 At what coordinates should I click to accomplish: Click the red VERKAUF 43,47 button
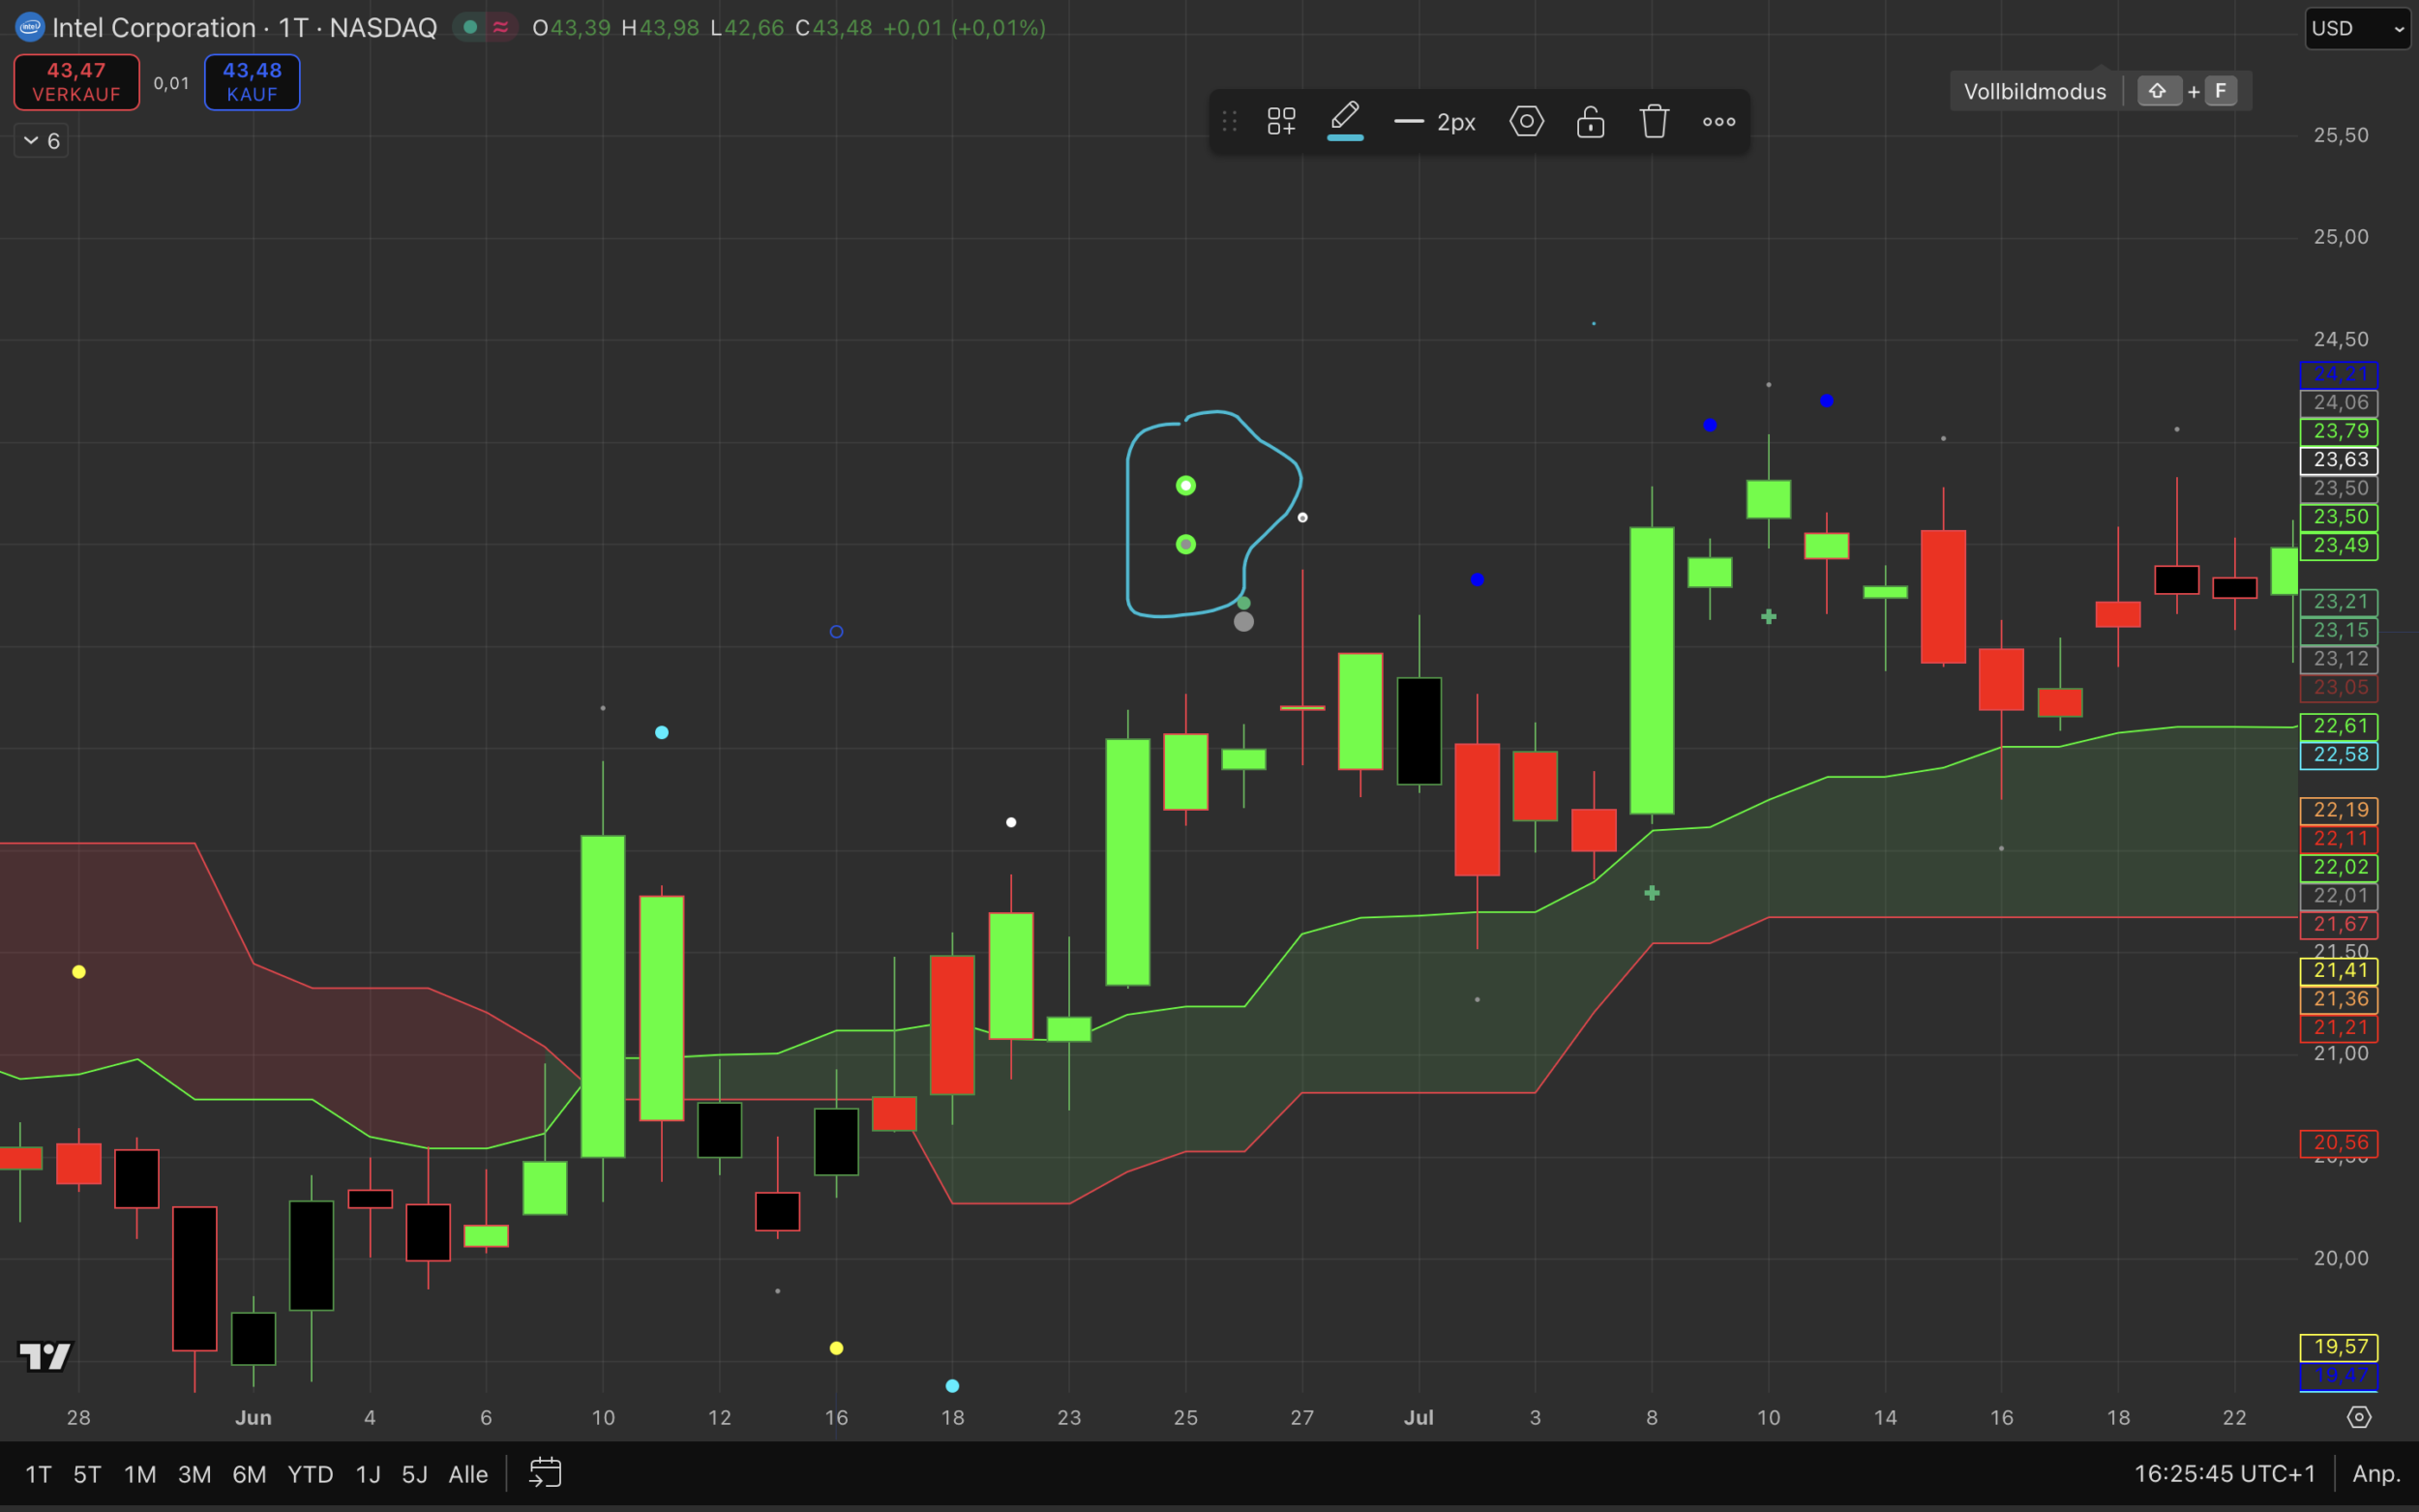(77, 82)
